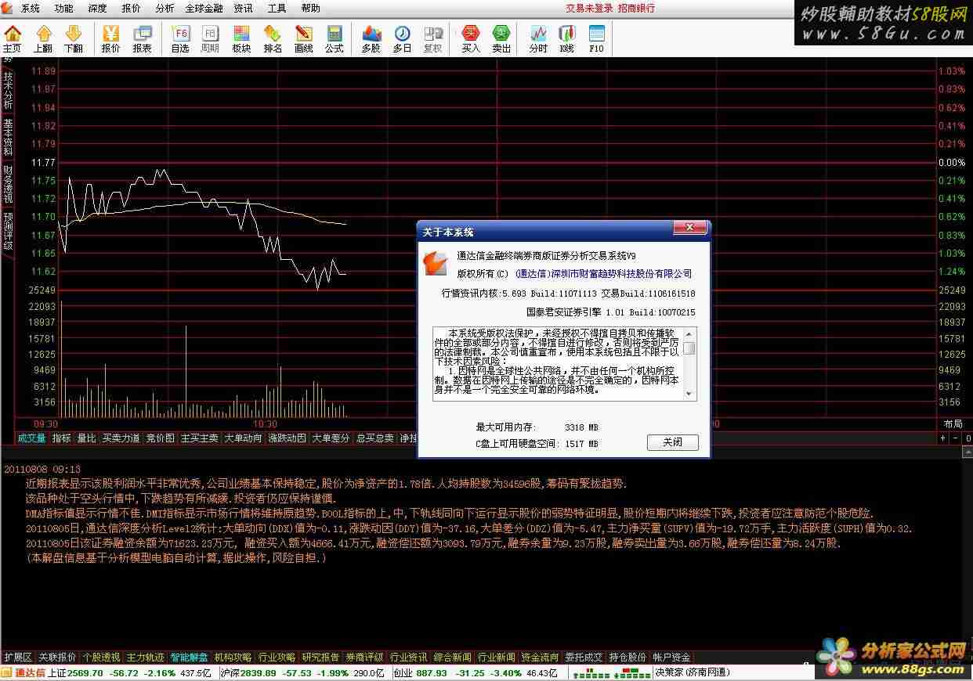This screenshot has height=681, width=973.
Task: Open the 全球金融 menu
Action: 204,8
